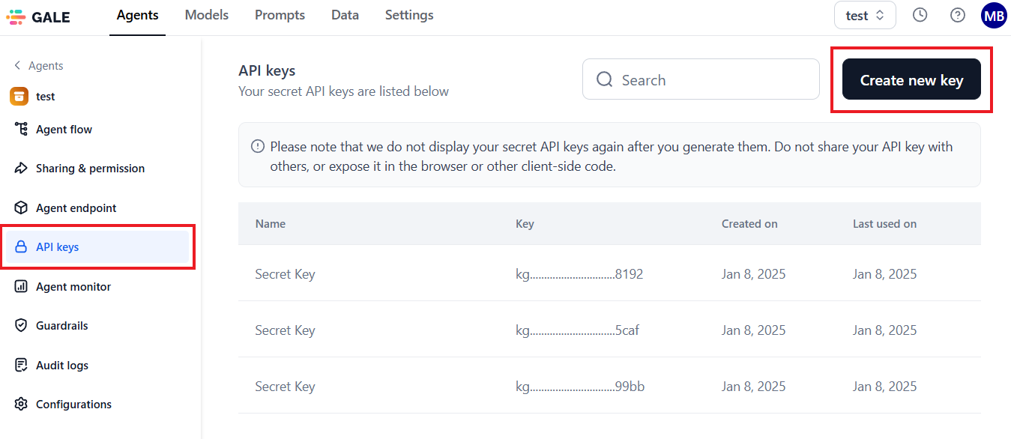Click the Agent flow sidebar icon
The image size is (1011, 439).
(22, 129)
